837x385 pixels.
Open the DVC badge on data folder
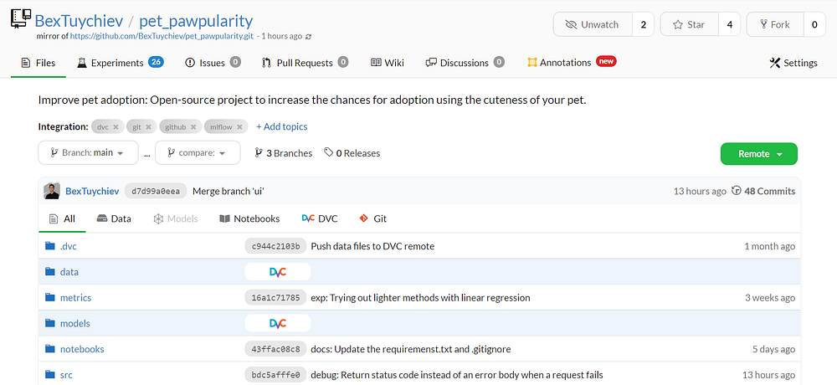point(278,272)
